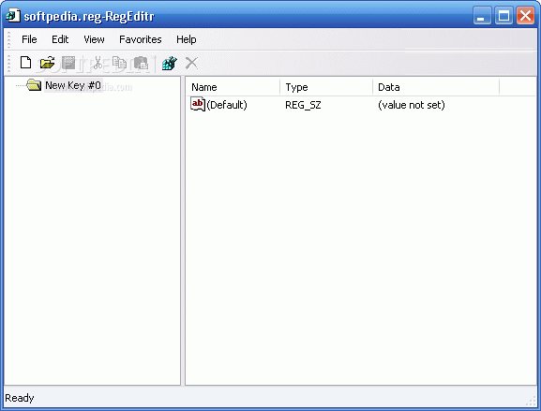This screenshot has width=541, height=411.
Task: Click the Paste clipboard toolbar icon
Action: 141,63
